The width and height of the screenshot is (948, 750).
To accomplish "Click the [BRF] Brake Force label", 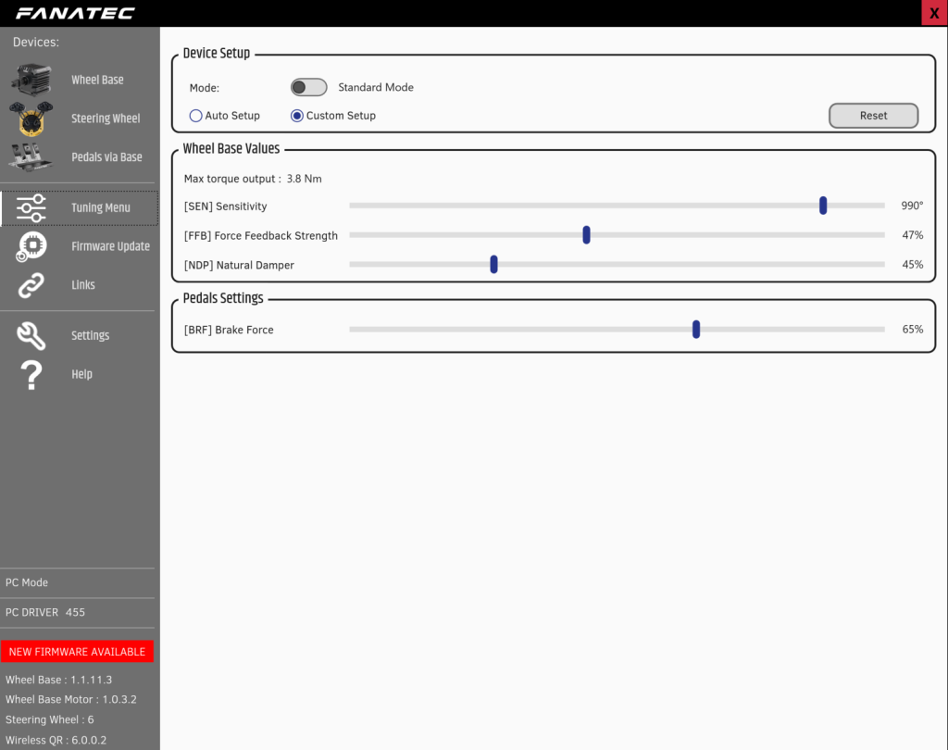I will 229,330.
